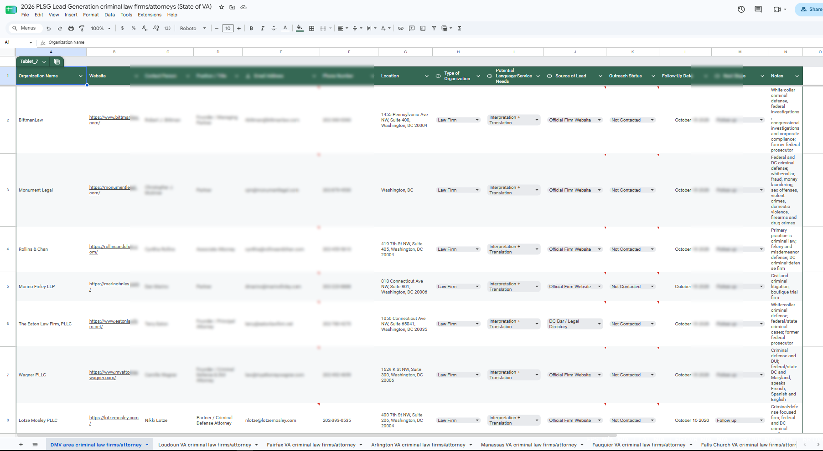The height and width of the screenshot is (451, 823).
Task: Apply strikethrough formatting
Action: coord(274,28)
